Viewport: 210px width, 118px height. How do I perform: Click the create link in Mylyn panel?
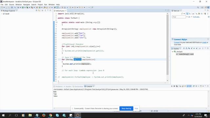204,42
